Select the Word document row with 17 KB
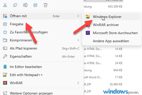Viewport: 142px width, 95px height. [103, 77]
